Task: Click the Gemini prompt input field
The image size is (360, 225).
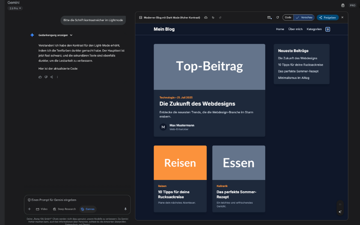Action: point(76,199)
